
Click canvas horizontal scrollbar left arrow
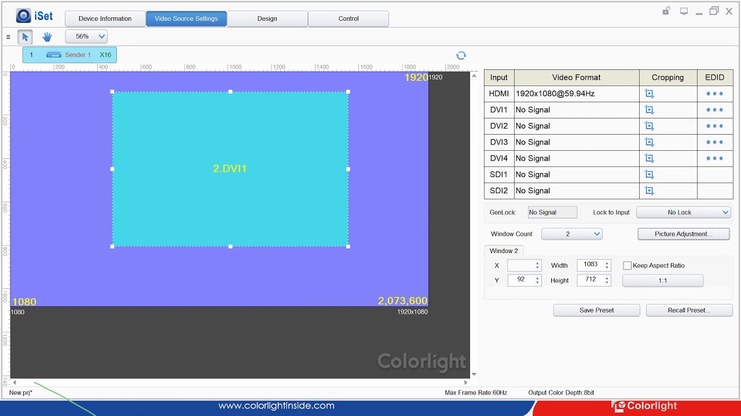[x=14, y=382]
